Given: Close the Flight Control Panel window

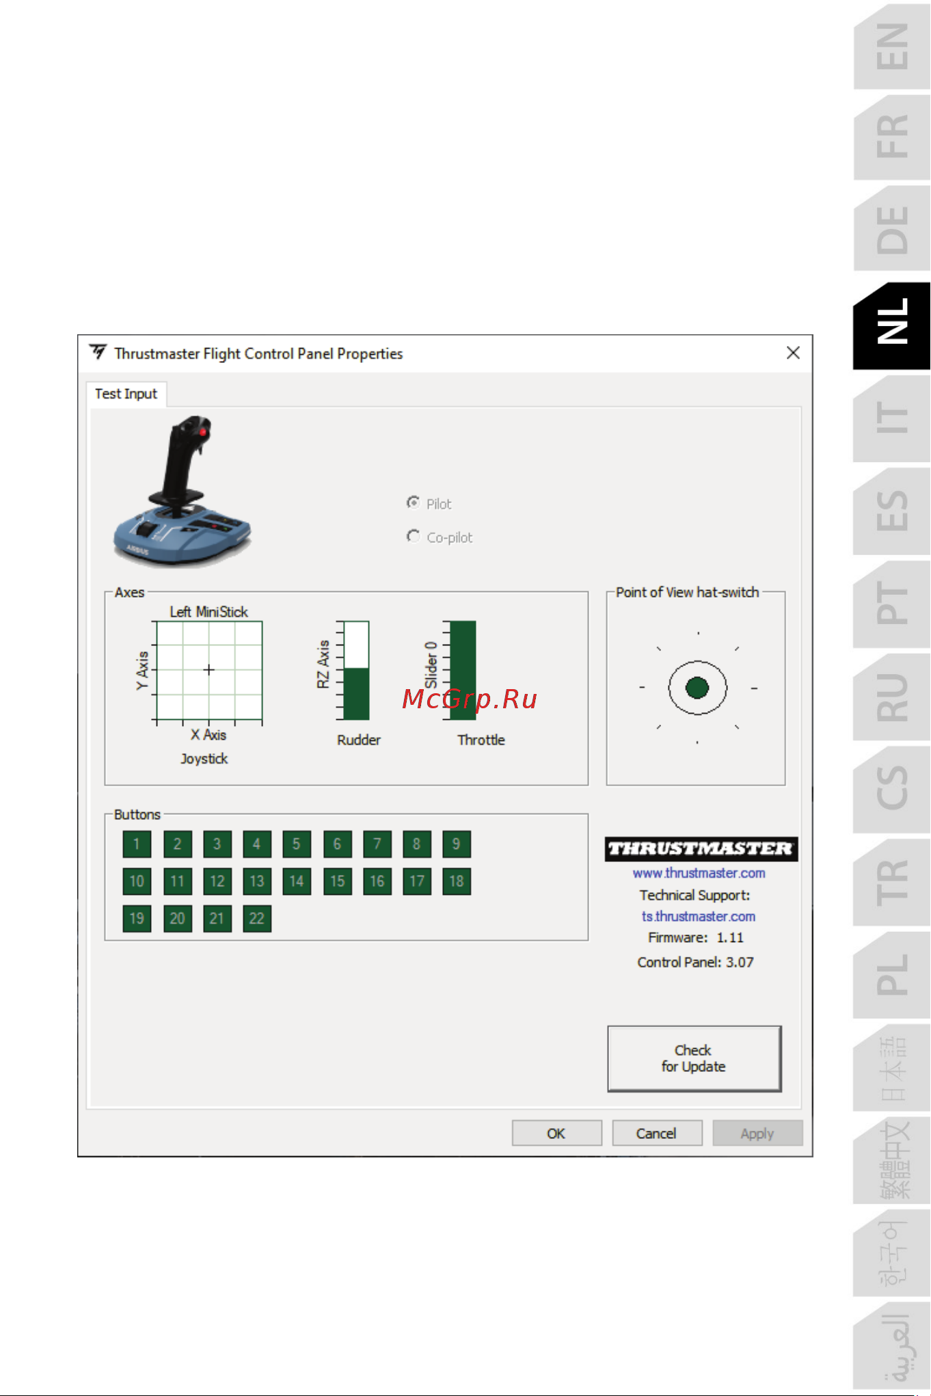Looking at the screenshot, I should click(x=793, y=353).
